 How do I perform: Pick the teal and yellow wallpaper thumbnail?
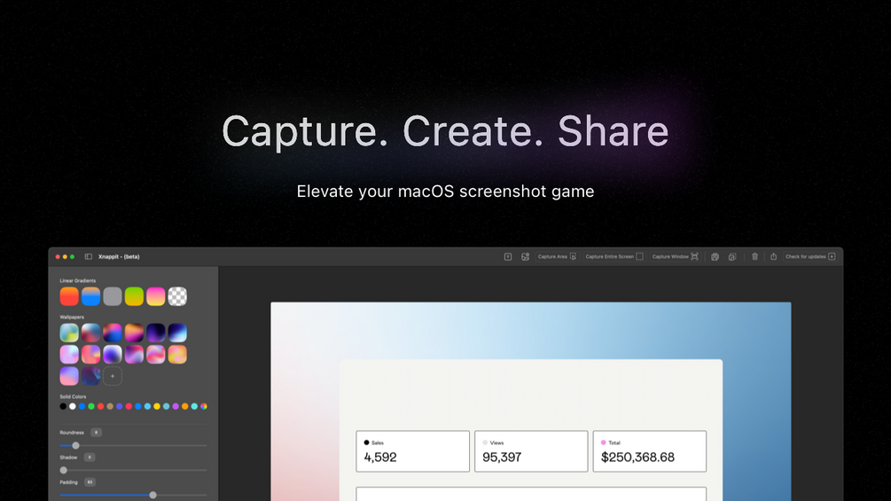[69, 333]
